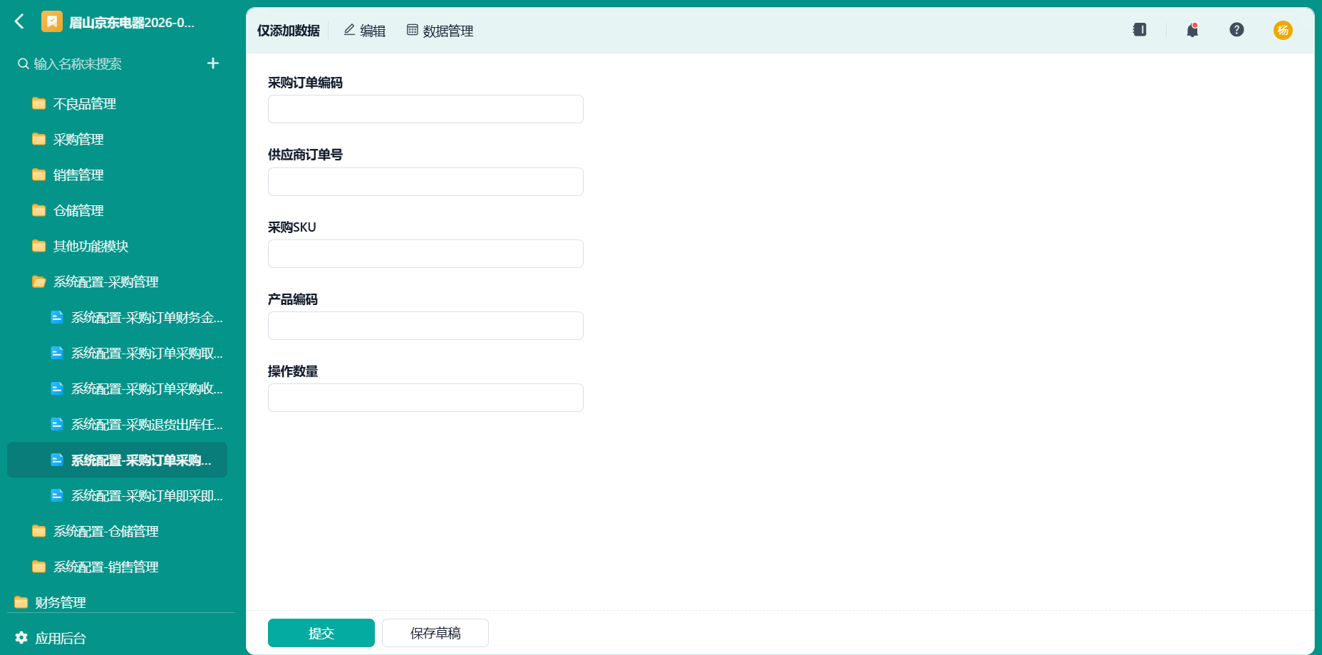
Task: Click folder icon of 不良品管理
Action: (39, 103)
